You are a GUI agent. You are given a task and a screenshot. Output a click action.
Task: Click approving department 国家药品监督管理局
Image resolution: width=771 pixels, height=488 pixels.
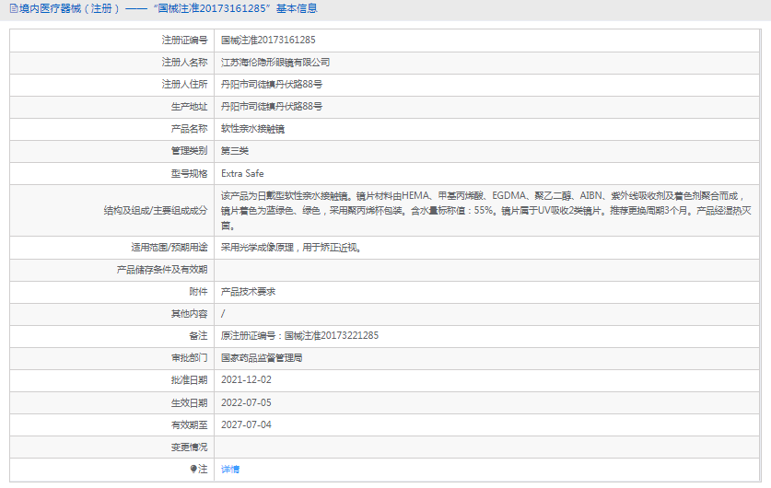(x=262, y=358)
